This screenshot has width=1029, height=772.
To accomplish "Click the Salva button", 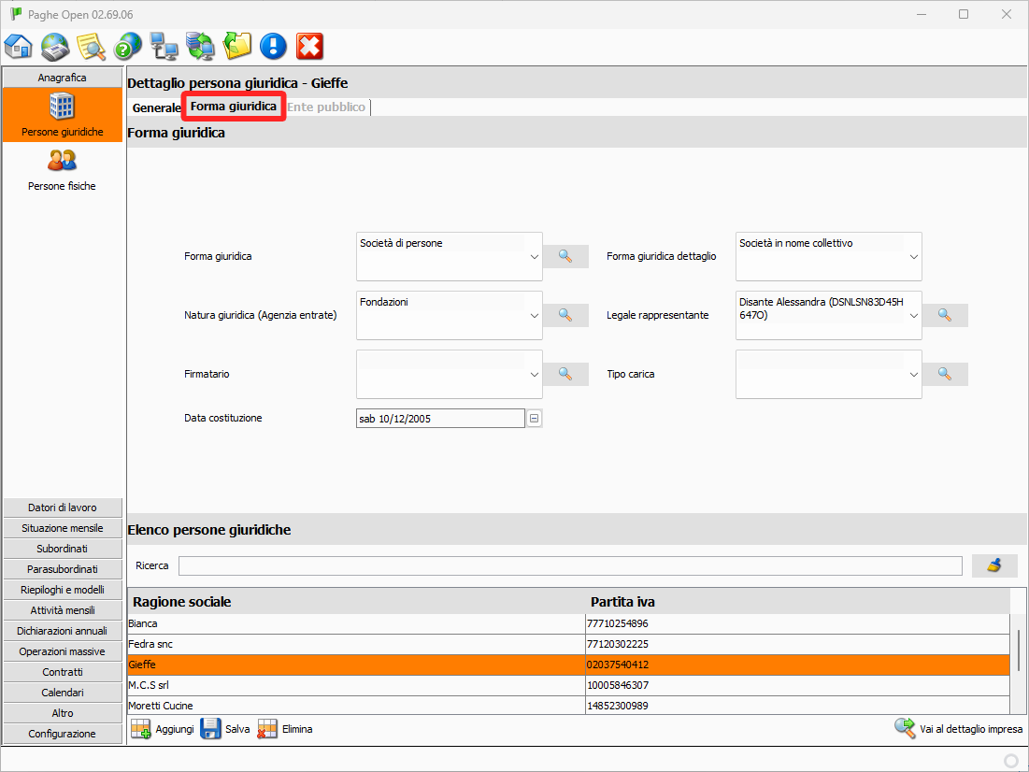I will (225, 729).
